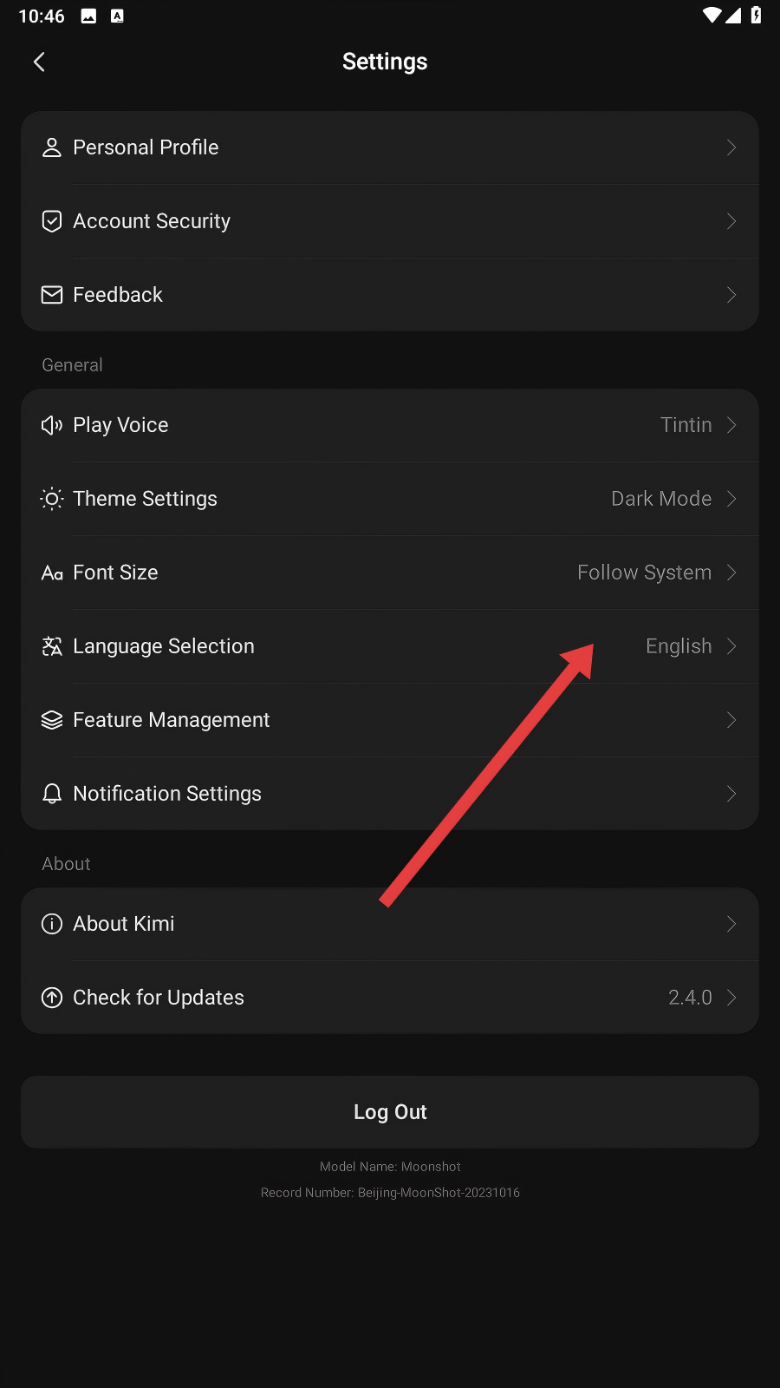Image resolution: width=780 pixels, height=1388 pixels.
Task: Tap the Notification Settings bell icon
Action: point(52,794)
